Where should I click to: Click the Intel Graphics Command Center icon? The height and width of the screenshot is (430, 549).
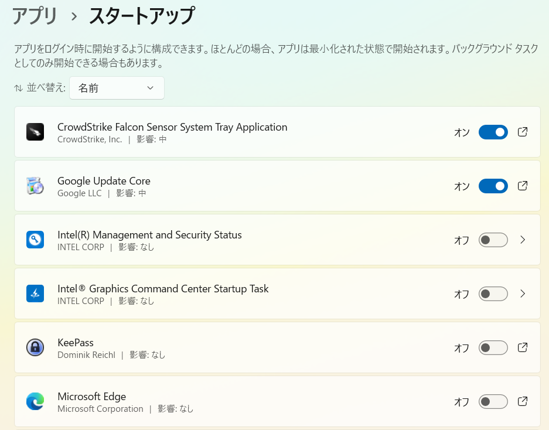point(35,294)
